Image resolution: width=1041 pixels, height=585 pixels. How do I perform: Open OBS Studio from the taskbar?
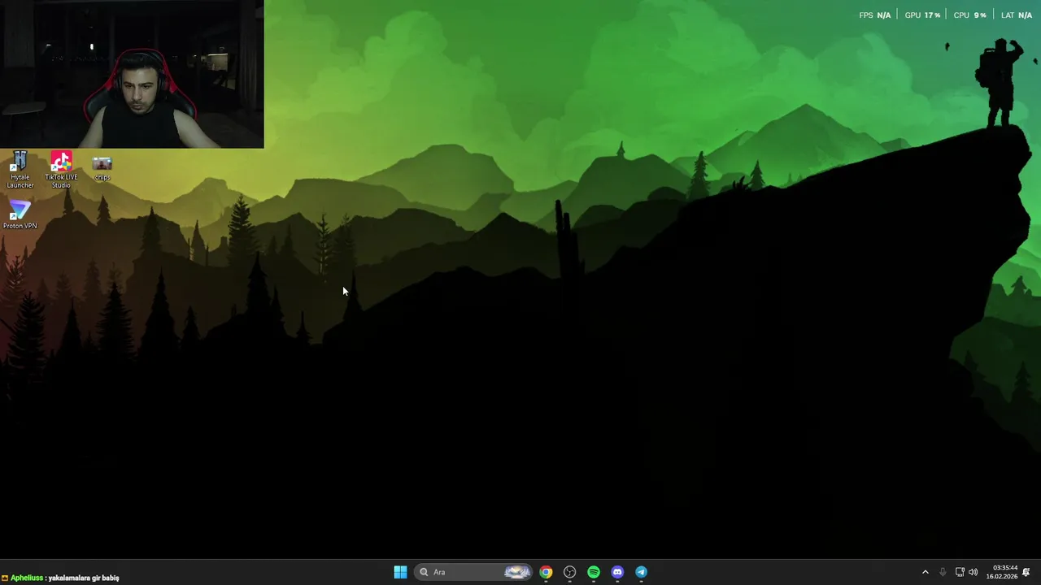pos(569,572)
